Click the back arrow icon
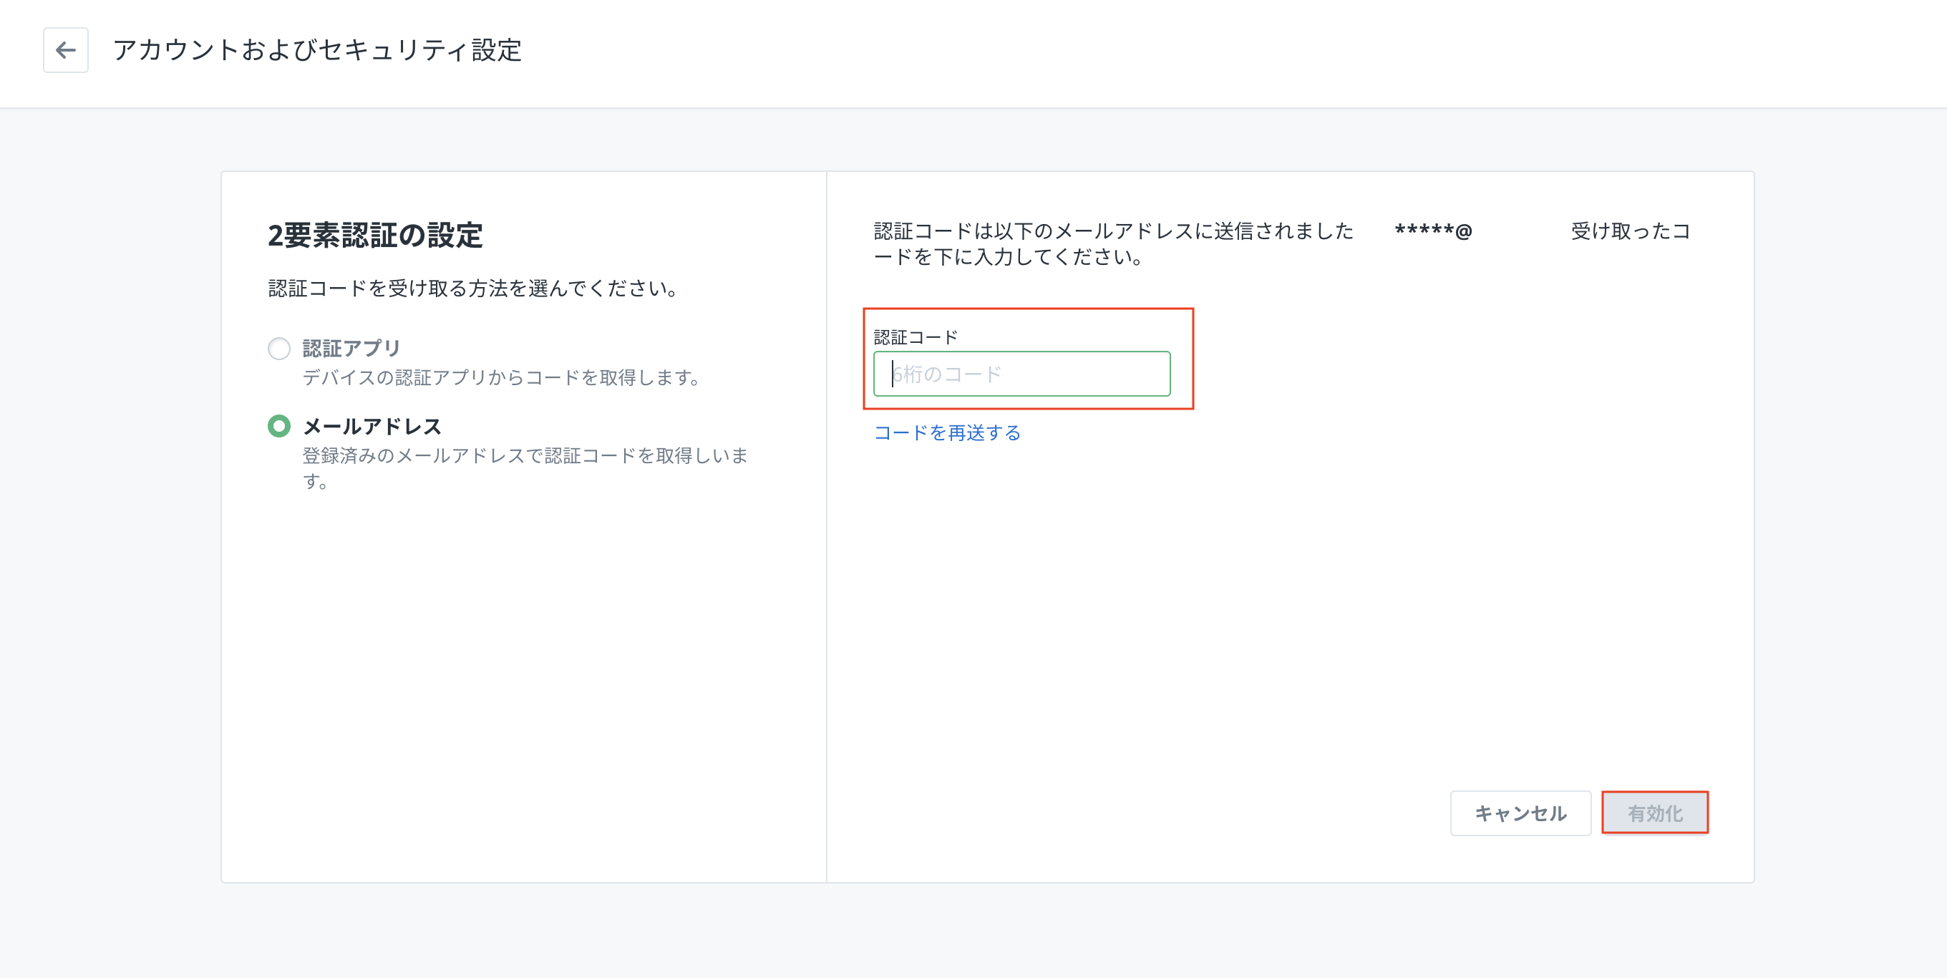The image size is (1947, 978). click(66, 51)
